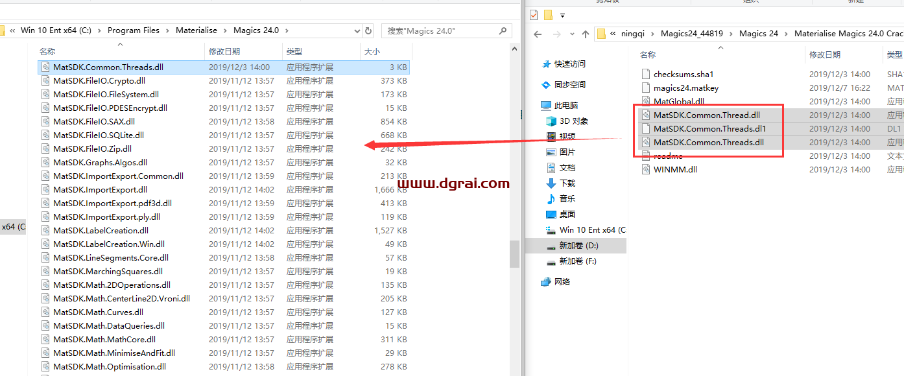Open the address history dropdown in Magics 24.0 window
Screen dimensions: 904x376
(x=357, y=30)
